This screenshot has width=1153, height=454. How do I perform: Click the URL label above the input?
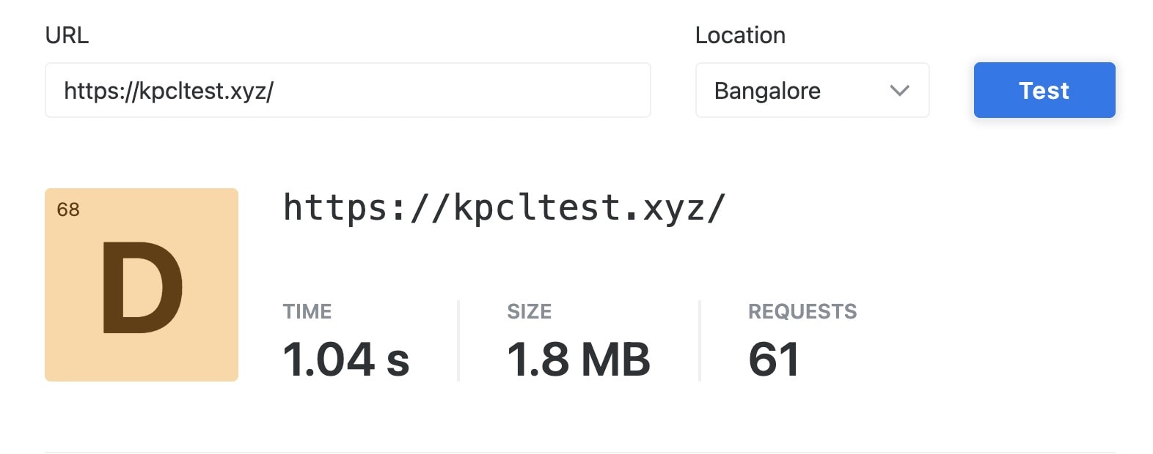pos(67,35)
